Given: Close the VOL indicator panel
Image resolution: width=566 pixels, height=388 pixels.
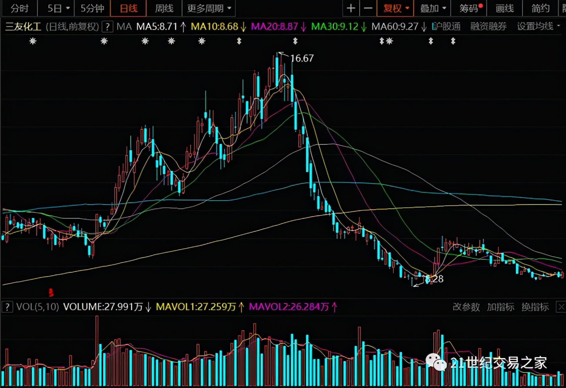Looking at the screenshot, I should coord(560,307).
